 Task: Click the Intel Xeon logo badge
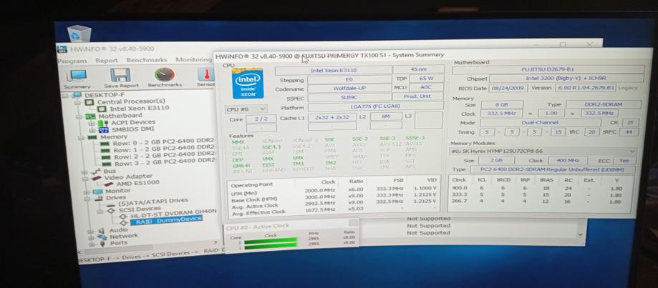(x=248, y=84)
